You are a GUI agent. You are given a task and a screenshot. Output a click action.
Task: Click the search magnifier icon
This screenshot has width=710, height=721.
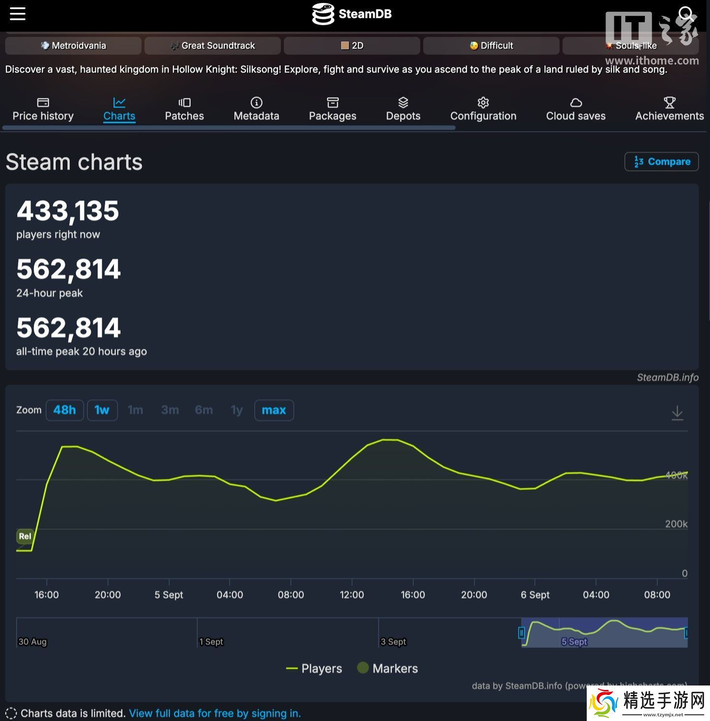click(685, 13)
